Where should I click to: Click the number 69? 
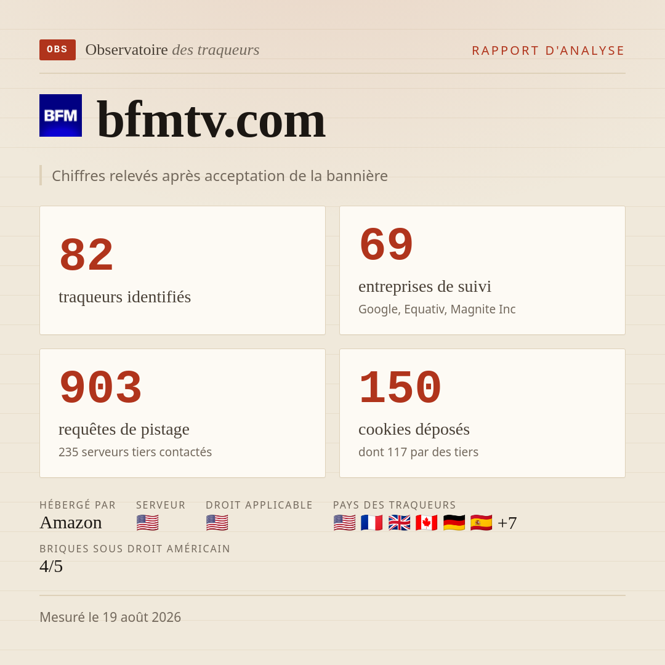tap(386, 244)
